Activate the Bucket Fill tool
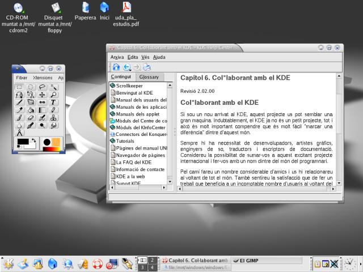Viewport: 363px width, 272px height. point(31,110)
